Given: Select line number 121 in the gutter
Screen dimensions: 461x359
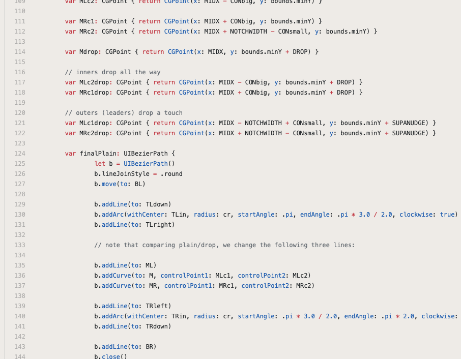Looking at the screenshot, I should (20, 123).
